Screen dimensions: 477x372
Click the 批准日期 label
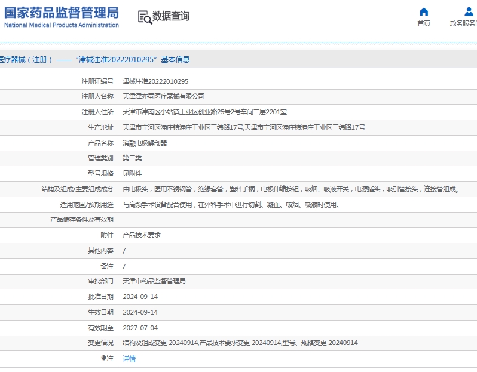click(100, 297)
